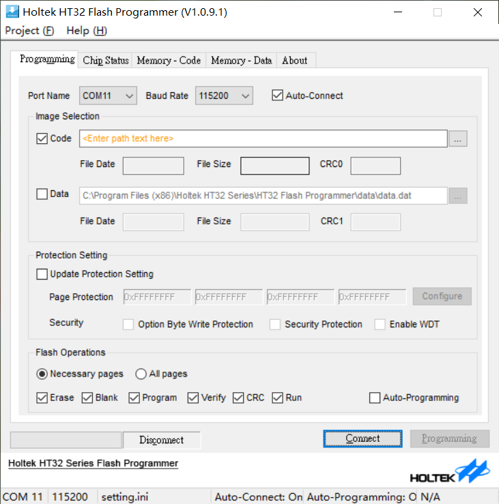Image resolution: width=499 pixels, height=504 pixels.
Task: Enable the Auto-Programming checkbox
Action: [375, 398]
